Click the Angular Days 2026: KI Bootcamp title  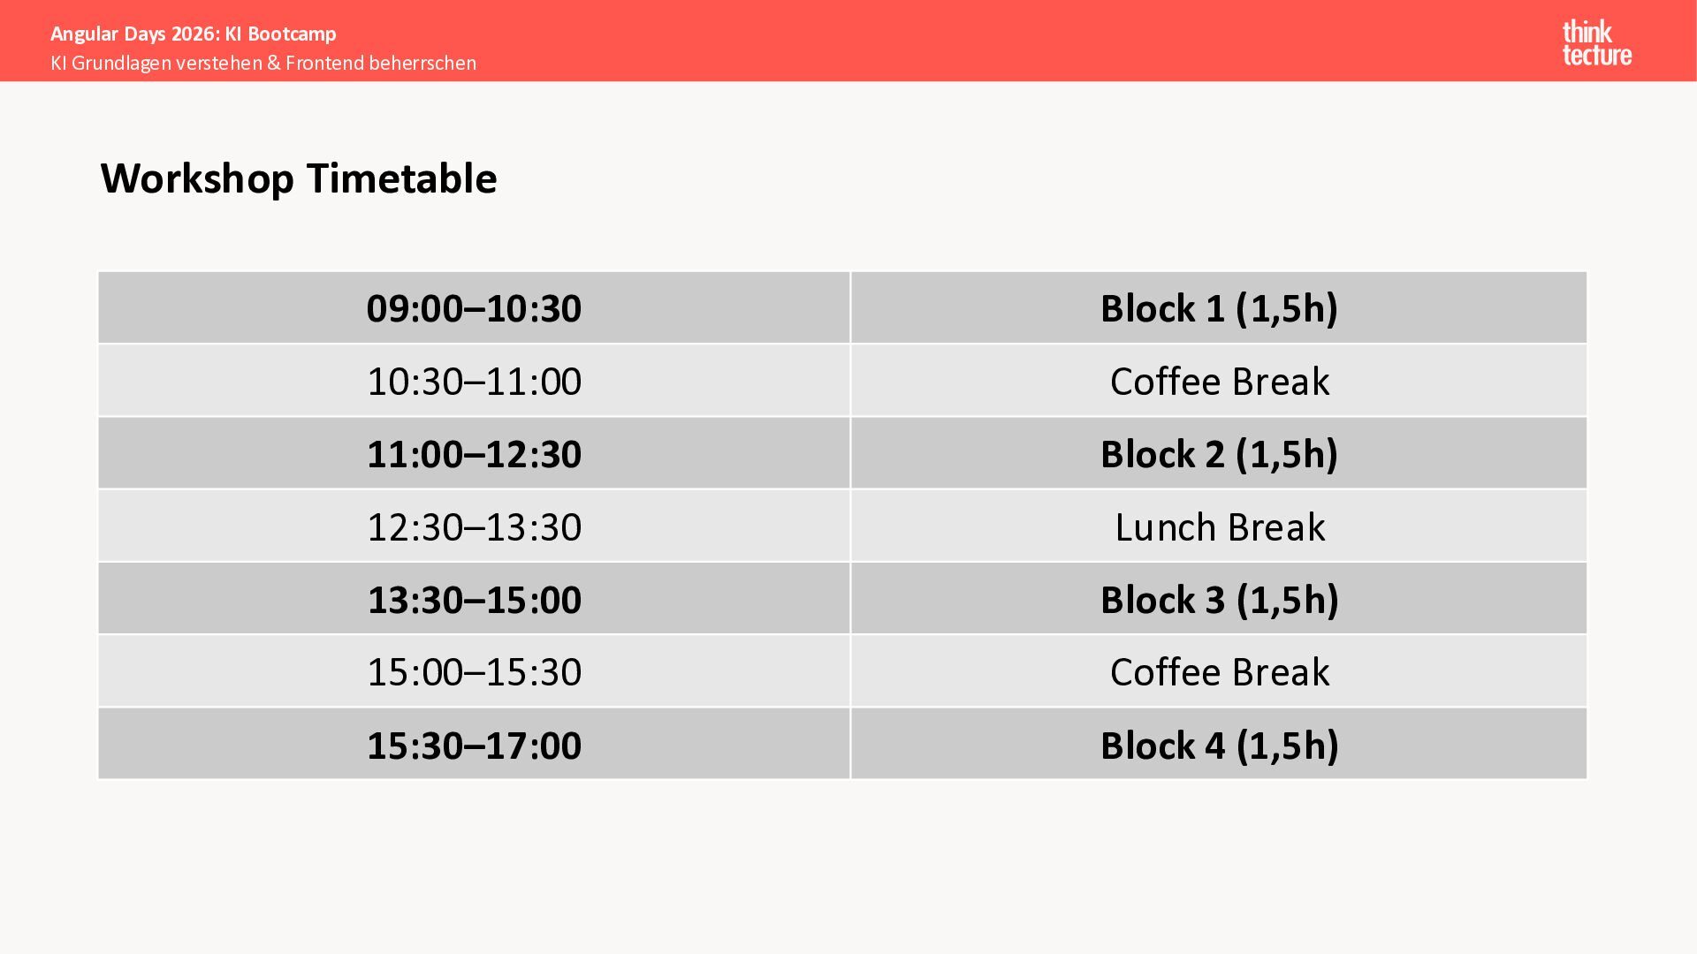point(194,34)
